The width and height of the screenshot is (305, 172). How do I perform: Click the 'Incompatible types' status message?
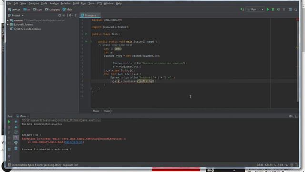tap(45, 165)
